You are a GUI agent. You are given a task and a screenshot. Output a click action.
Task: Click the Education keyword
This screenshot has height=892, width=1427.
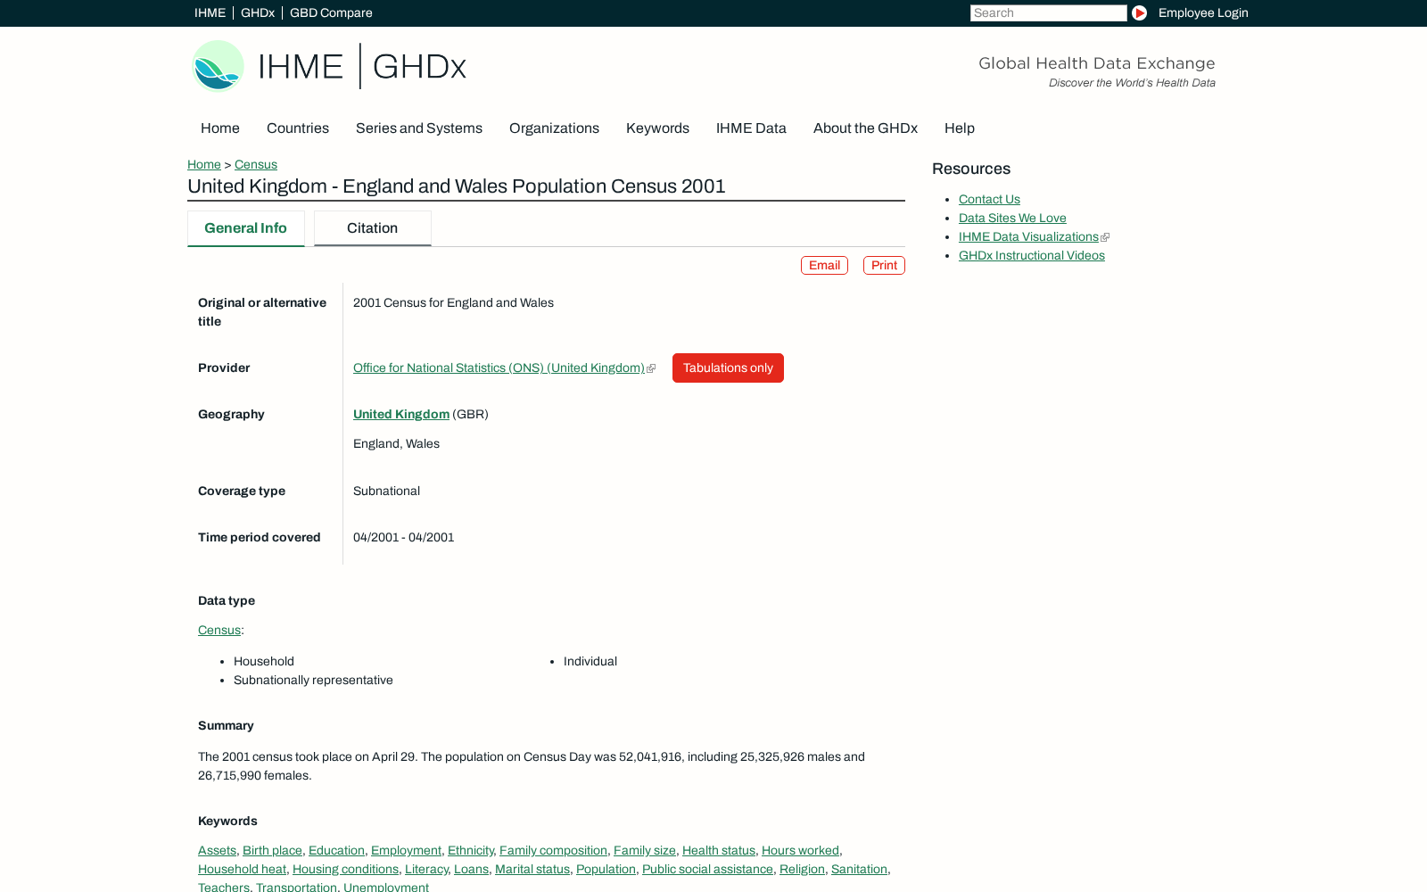[336, 851]
